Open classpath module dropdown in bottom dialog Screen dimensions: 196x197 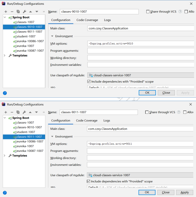[x=140, y=175]
